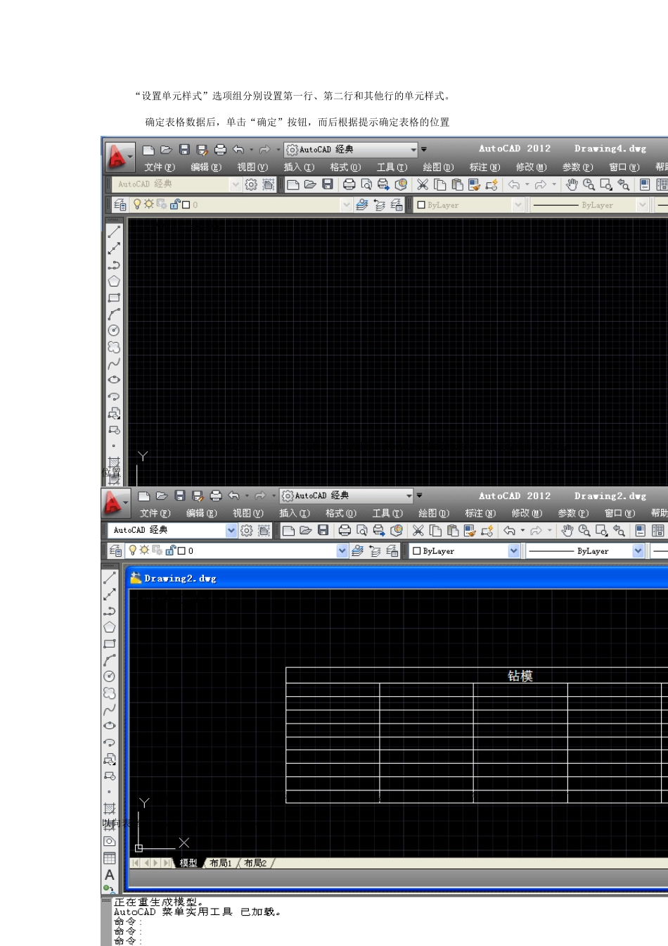Select the Polygon tool in Drawing4 window
Viewport: 668px width, 946px height.
pos(114,281)
